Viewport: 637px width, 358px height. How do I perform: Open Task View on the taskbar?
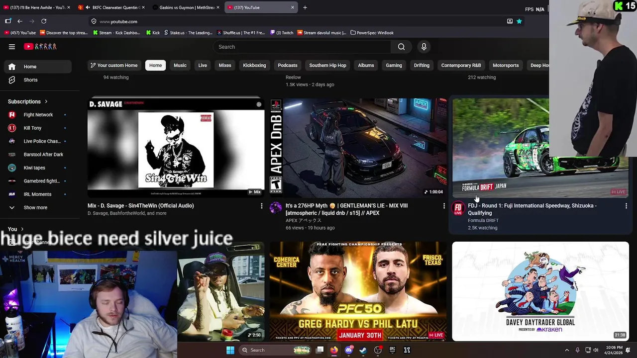(x=319, y=350)
